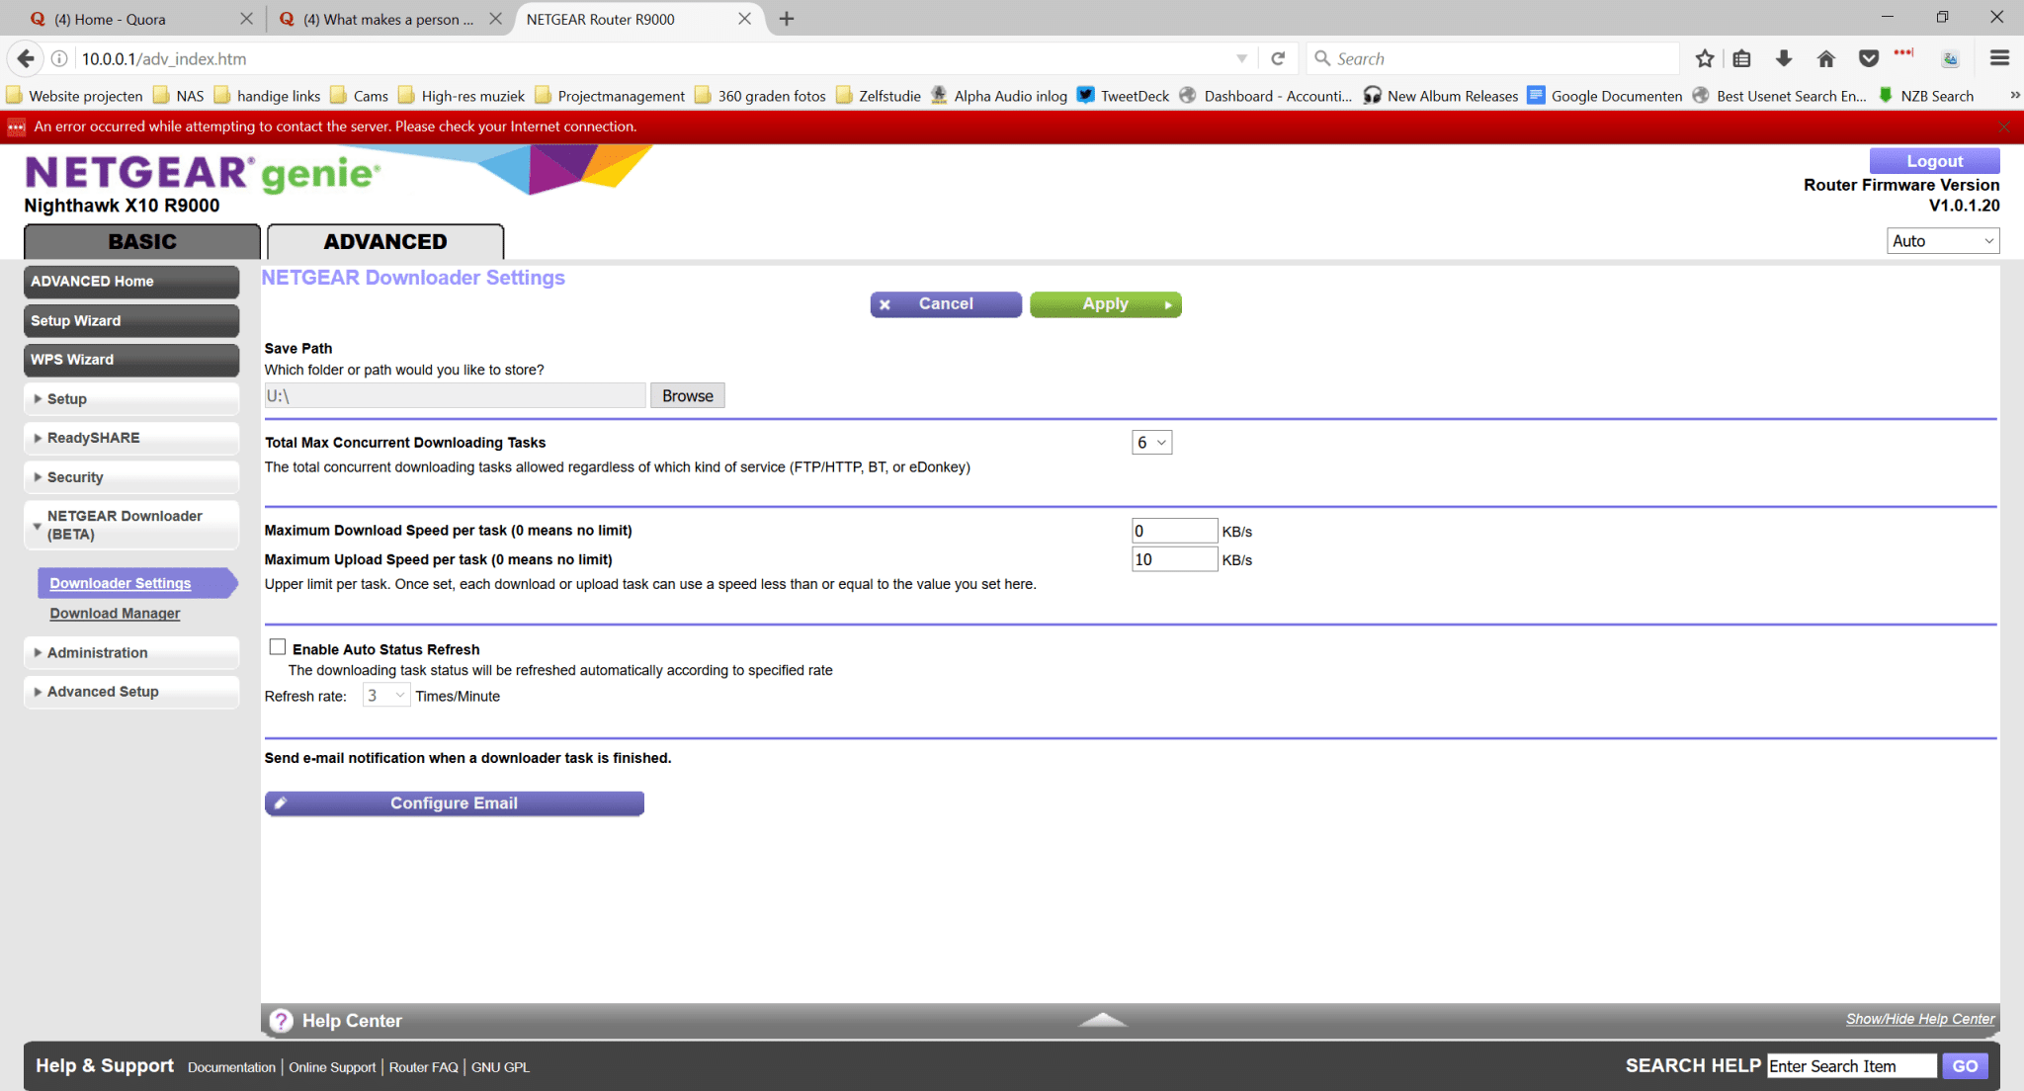This screenshot has width=2024, height=1091.
Task: Expand the ReadySHARE sidebar section
Action: click(131, 438)
